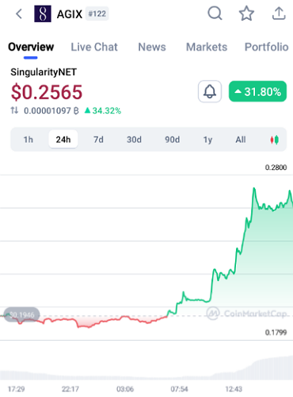This screenshot has height=397, width=293.
Task: Tap the 0.2800 axis label
Action: pyautogui.click(x=276, y=168)
